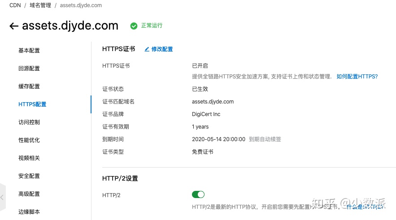Click the green running status checkmark icon
This screenshot has height=220, width=396.
[x=134, y=26]
